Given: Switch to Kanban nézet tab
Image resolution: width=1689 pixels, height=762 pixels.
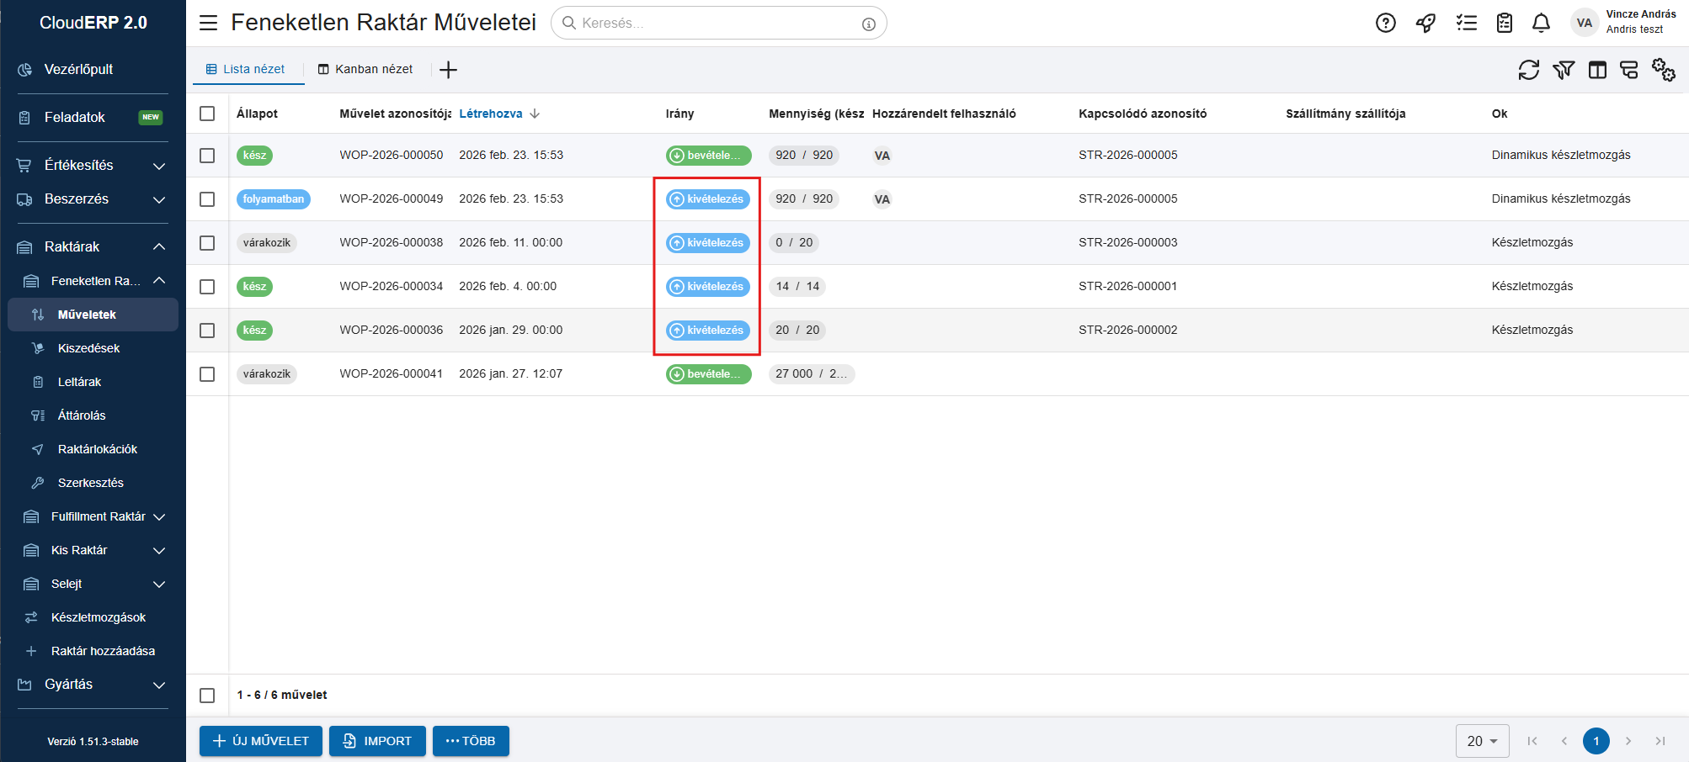Looking at the screenshot, I should pyautogui.click(x=365, y=69).
